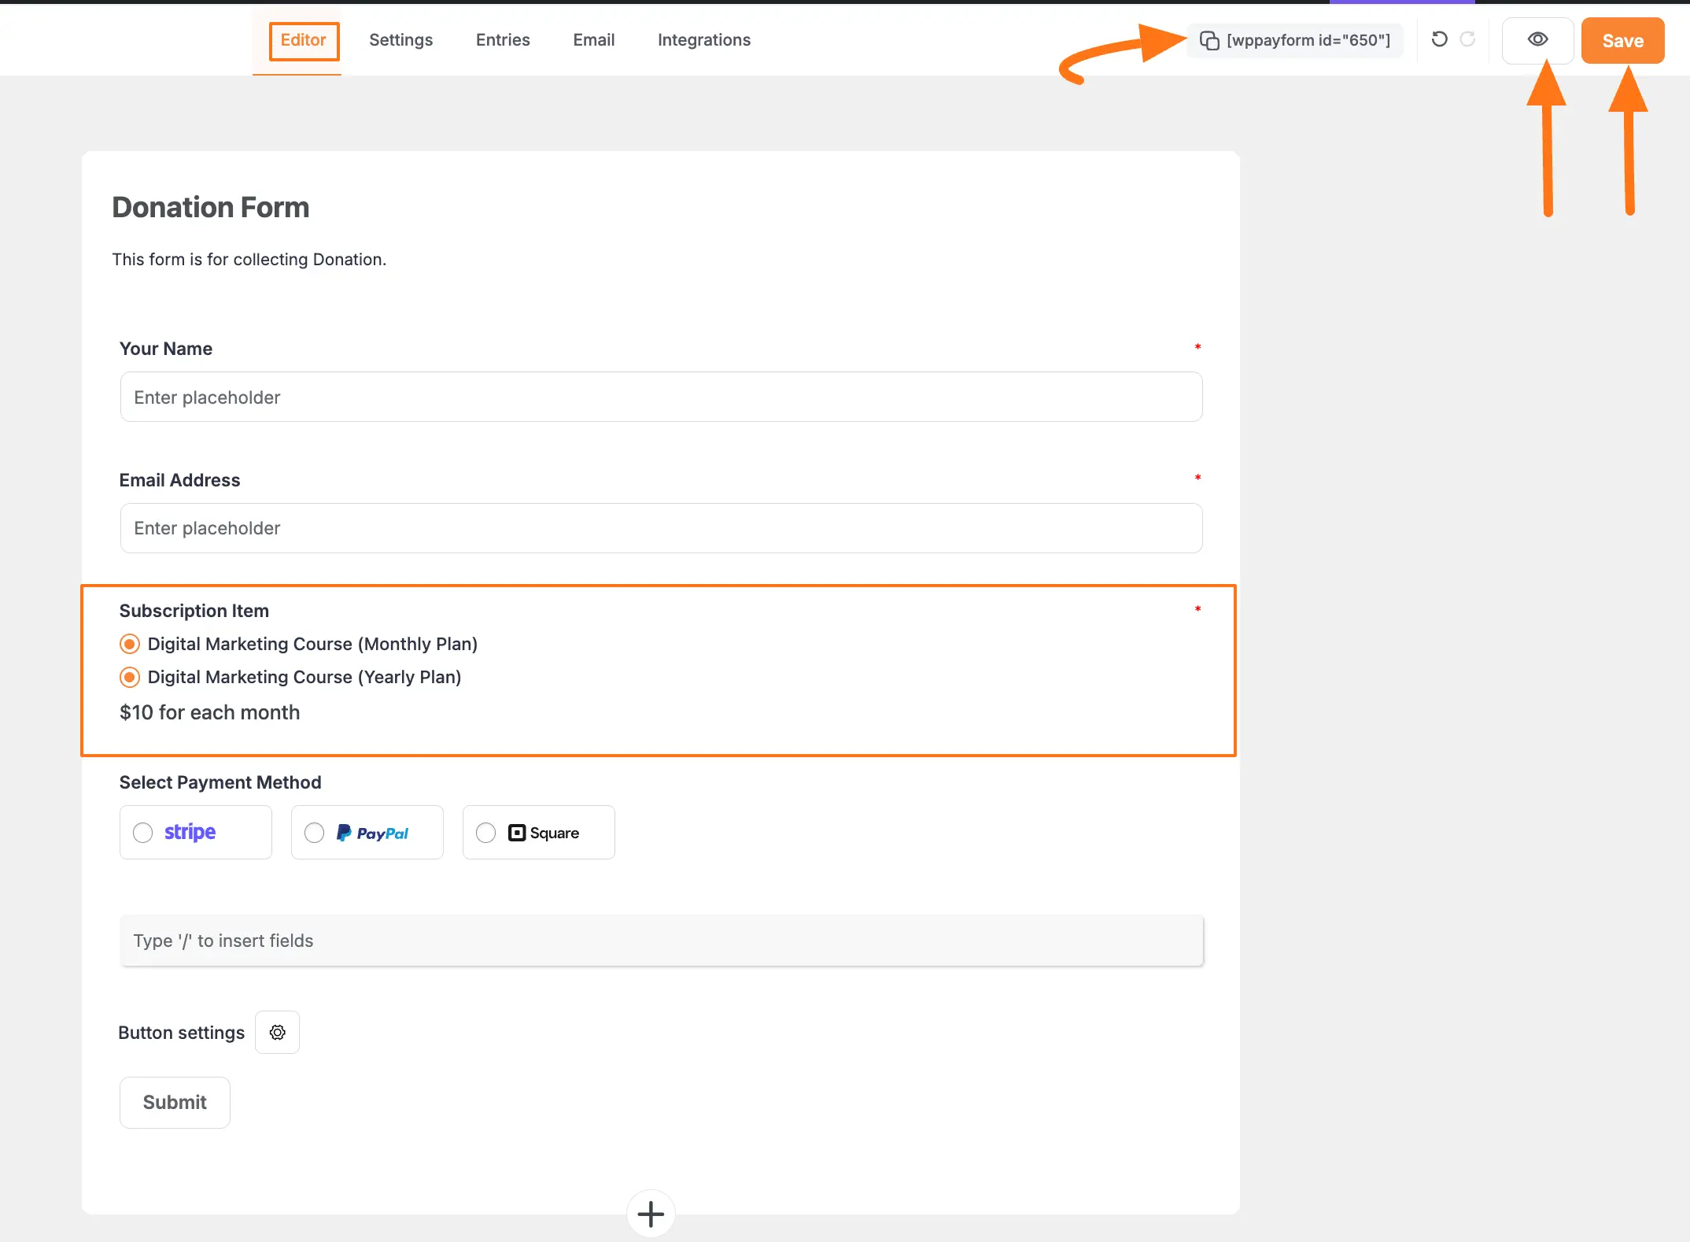The image size is (1690, 1242).
Task: Click the wppayform shortcode button
Action: 1295,39
